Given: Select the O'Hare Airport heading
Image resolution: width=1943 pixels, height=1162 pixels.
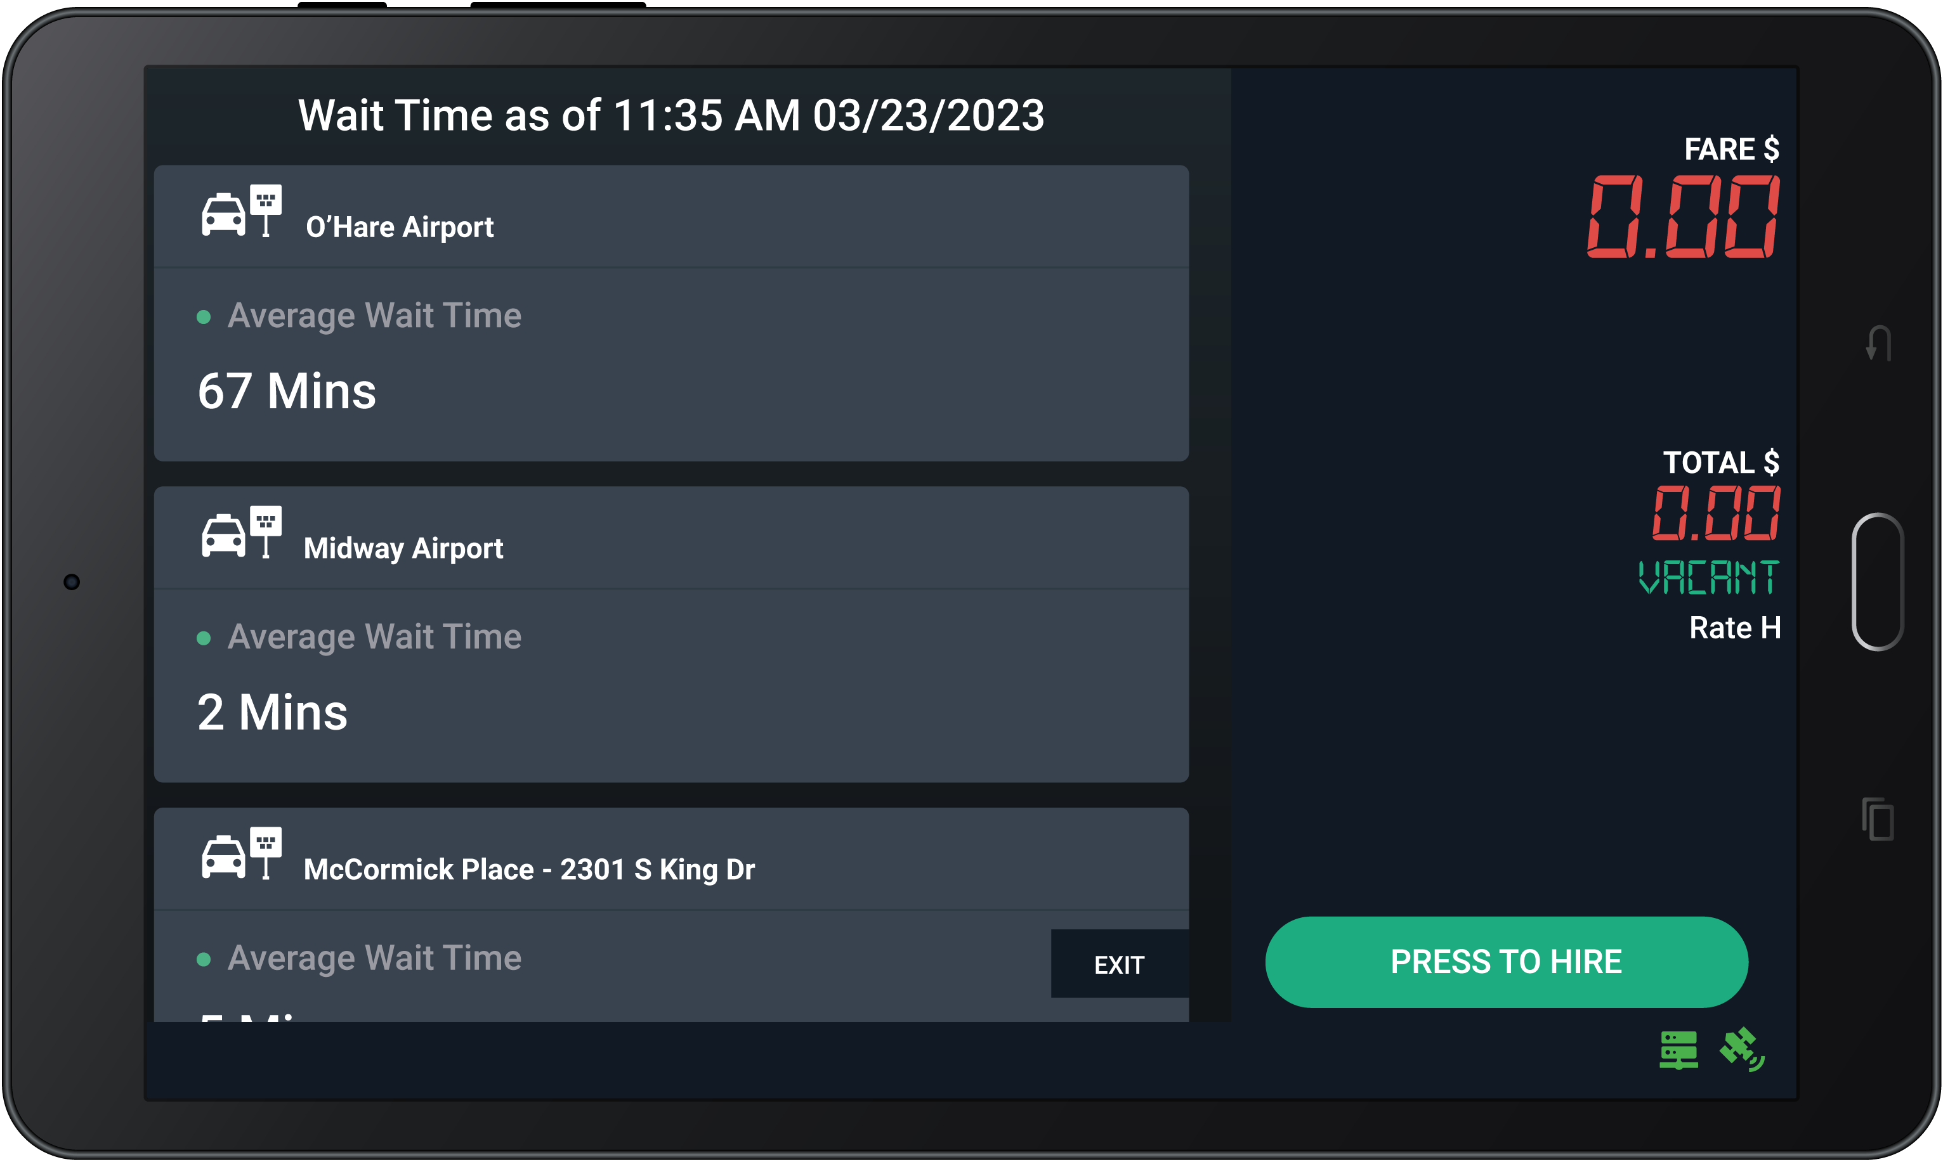Looking at the screenshot, I should pos(400,227).
